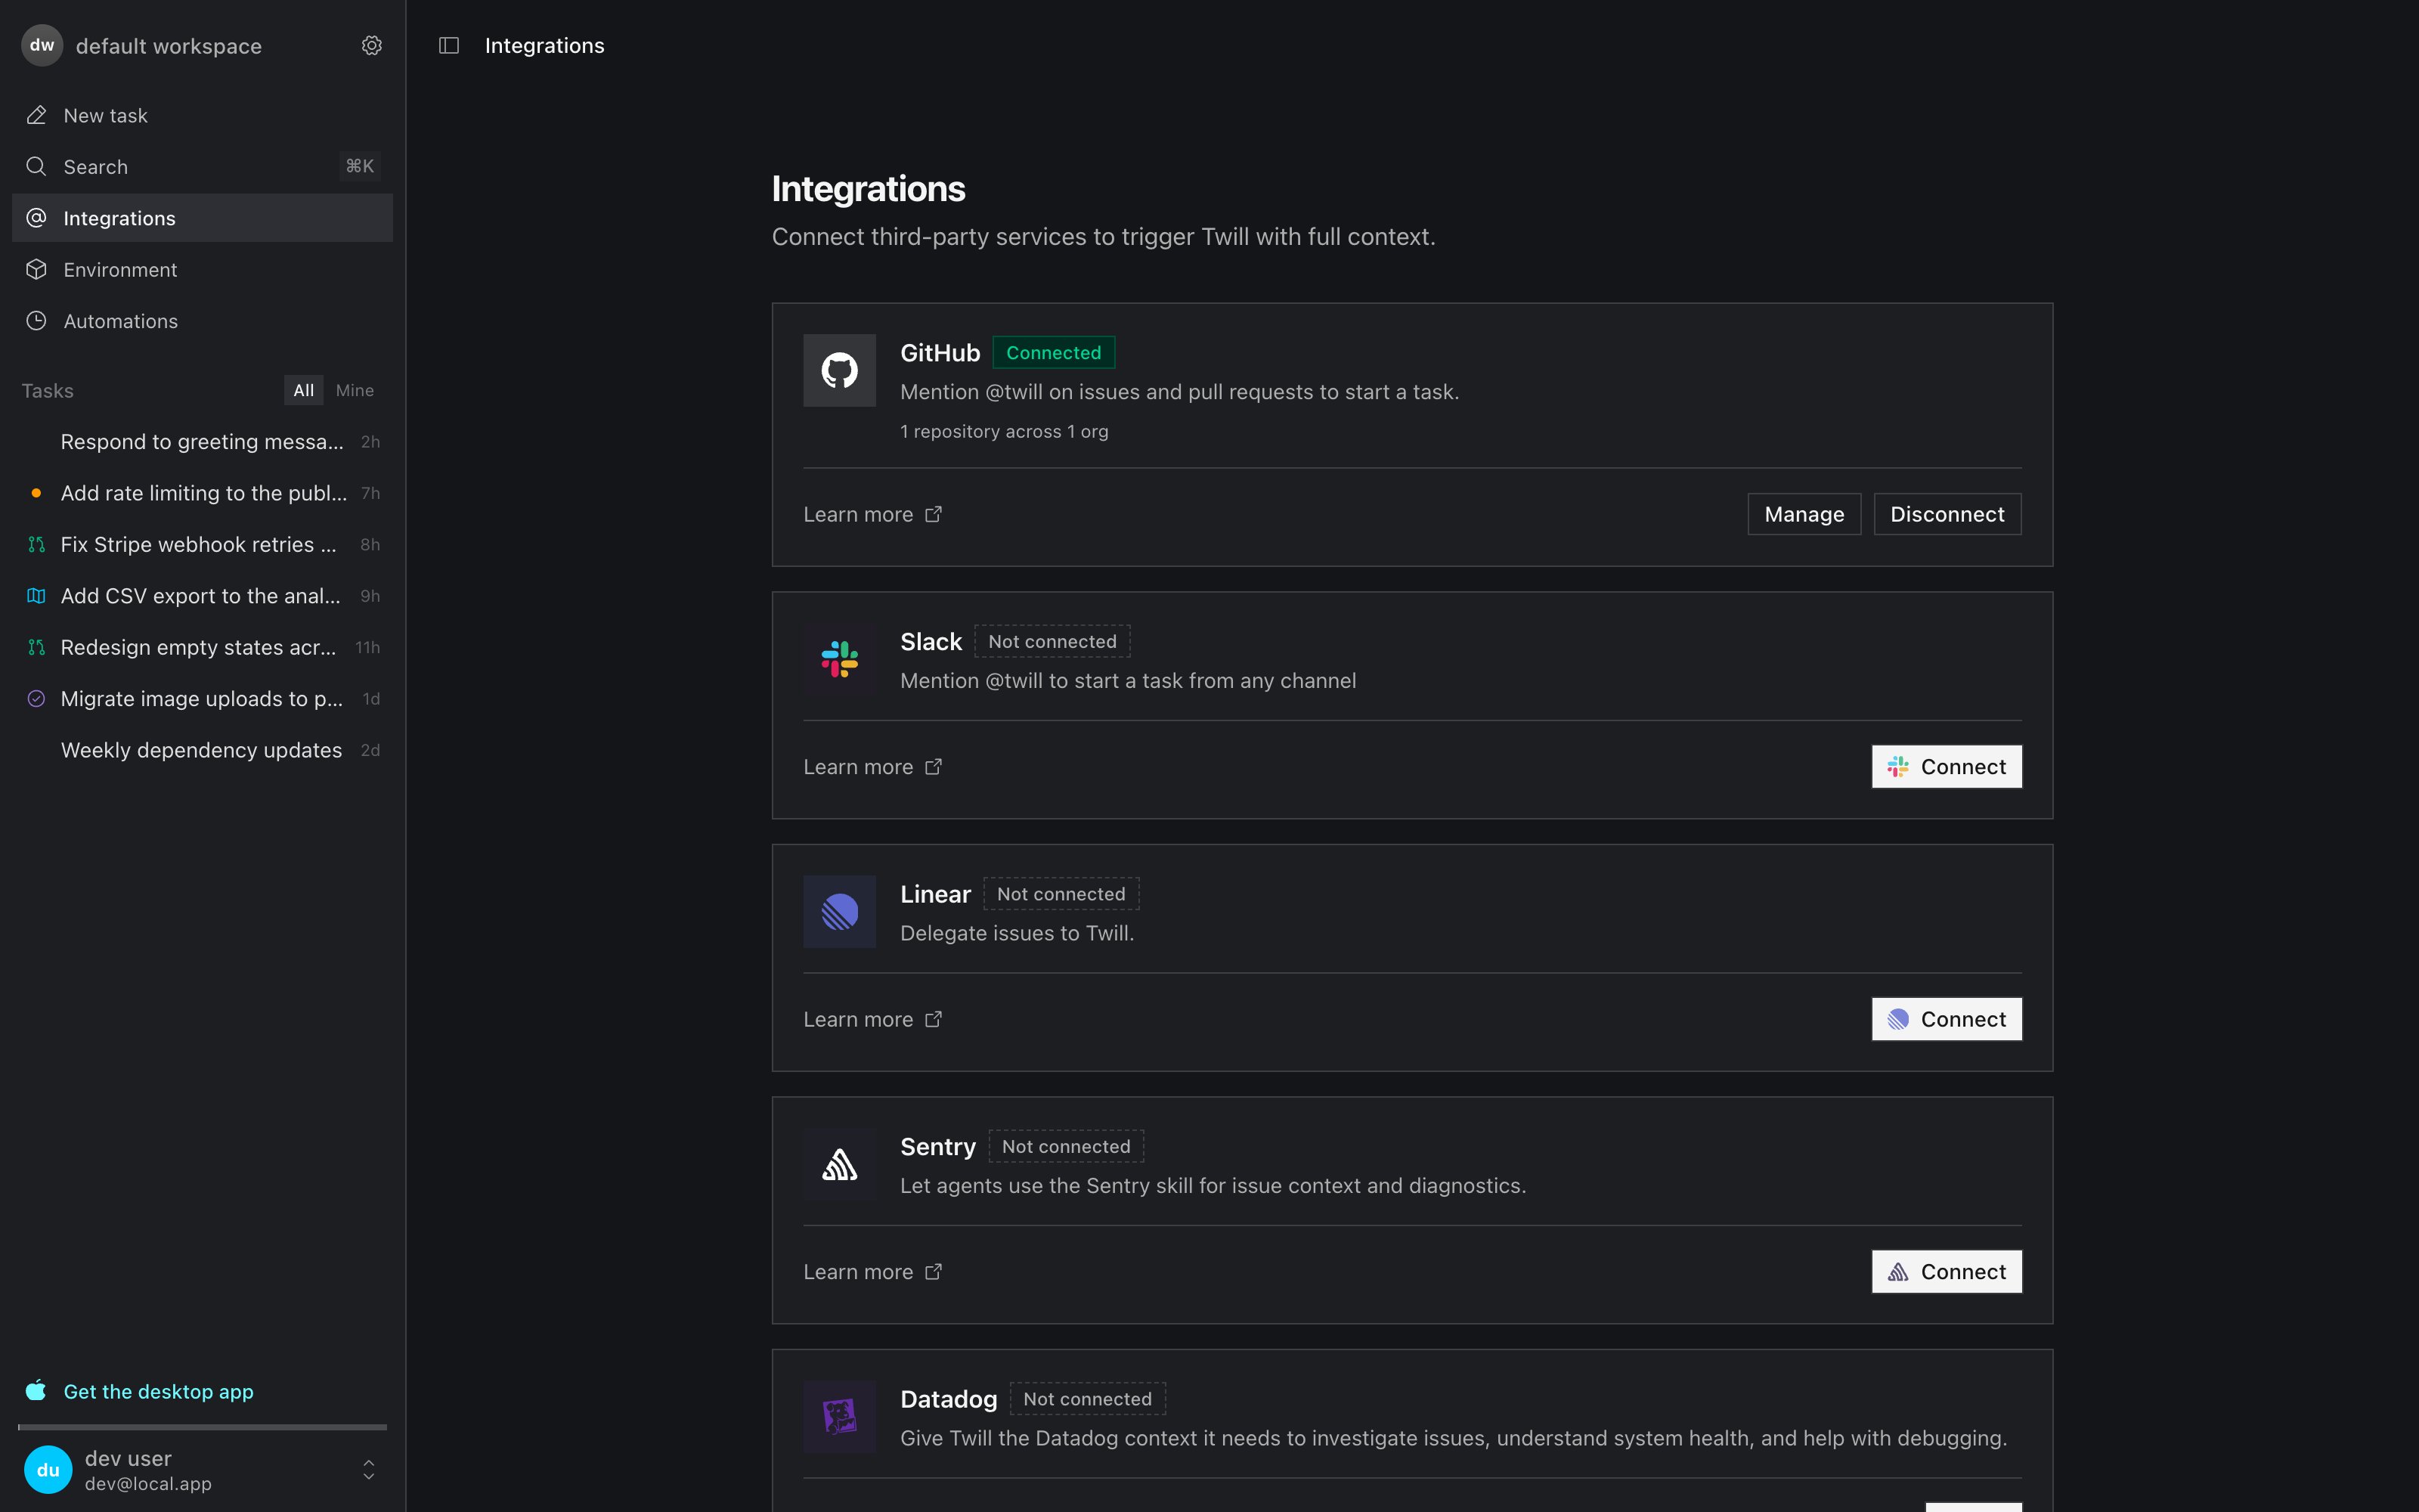Image resolution: width=2419 pixels, height=1512 pixels.
Task: Click checkmark icon on Migrate image uploads task
Action: pos(37,699)
